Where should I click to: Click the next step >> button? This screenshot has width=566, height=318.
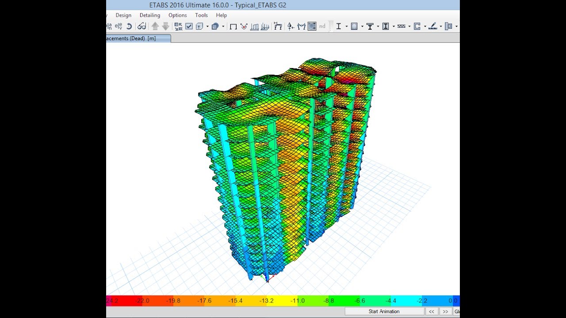(445, 311)
